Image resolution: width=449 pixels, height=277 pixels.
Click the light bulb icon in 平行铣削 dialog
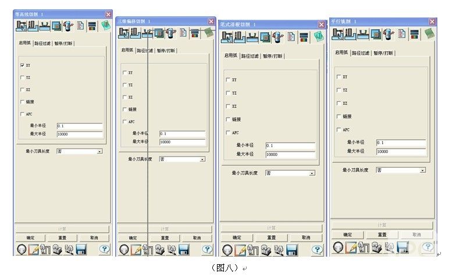click(338, 247)
